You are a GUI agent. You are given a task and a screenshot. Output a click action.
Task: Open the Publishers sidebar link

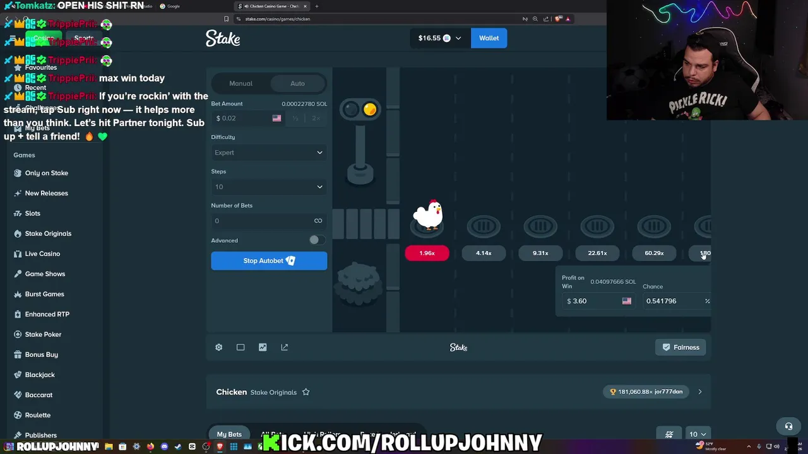tap(40, 435)
